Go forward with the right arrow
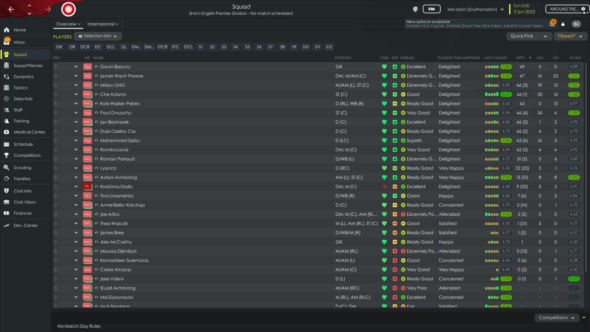Screen dimensions: 590x332 coord(48,9)
